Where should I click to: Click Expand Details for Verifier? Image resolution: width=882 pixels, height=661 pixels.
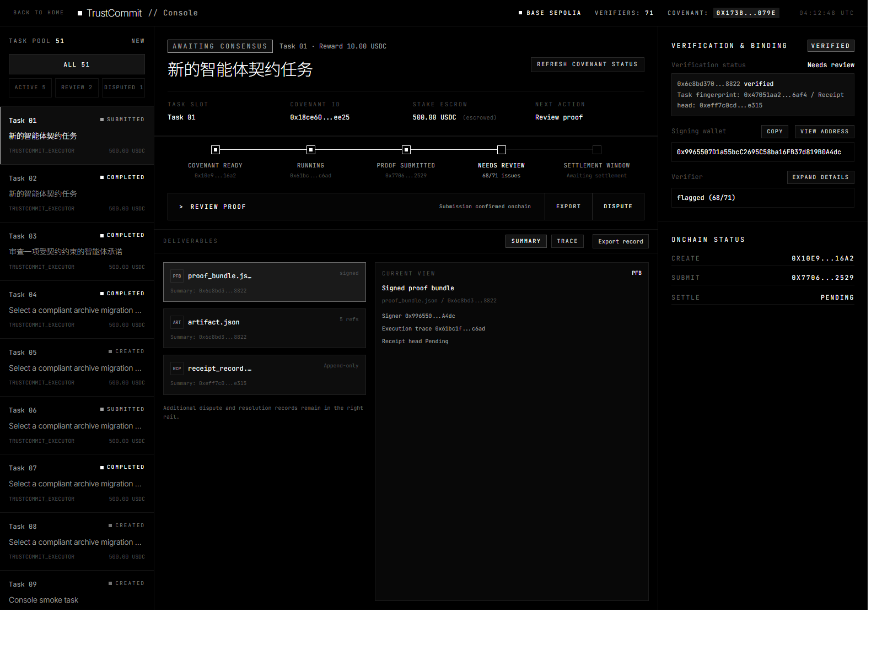tap(820, 177)
